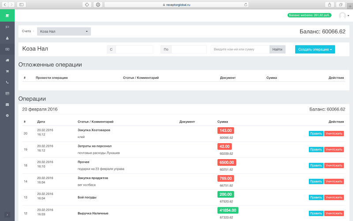Open the gear settings sidebar icon
The image size is (353, 221).
pyautogui.click(x=7, y=115)
